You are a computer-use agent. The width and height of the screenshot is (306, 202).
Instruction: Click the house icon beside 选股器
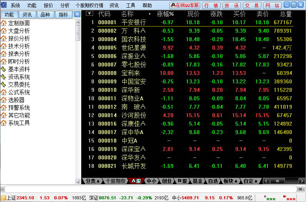coord(3,100)
